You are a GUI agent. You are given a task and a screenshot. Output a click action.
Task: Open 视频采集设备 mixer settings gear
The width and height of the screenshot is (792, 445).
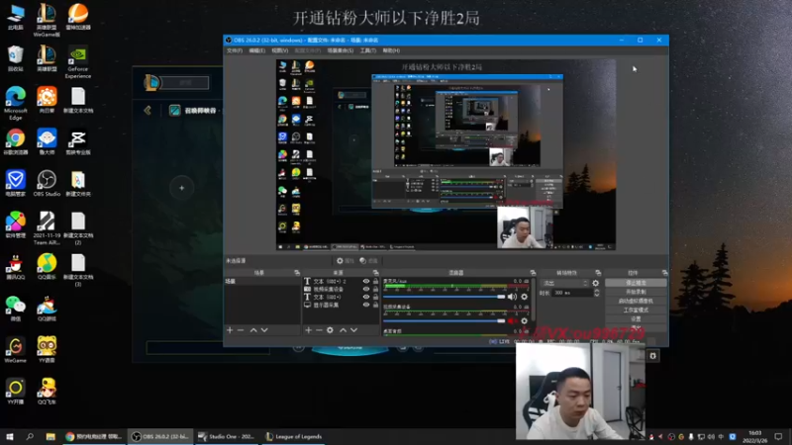525,320
